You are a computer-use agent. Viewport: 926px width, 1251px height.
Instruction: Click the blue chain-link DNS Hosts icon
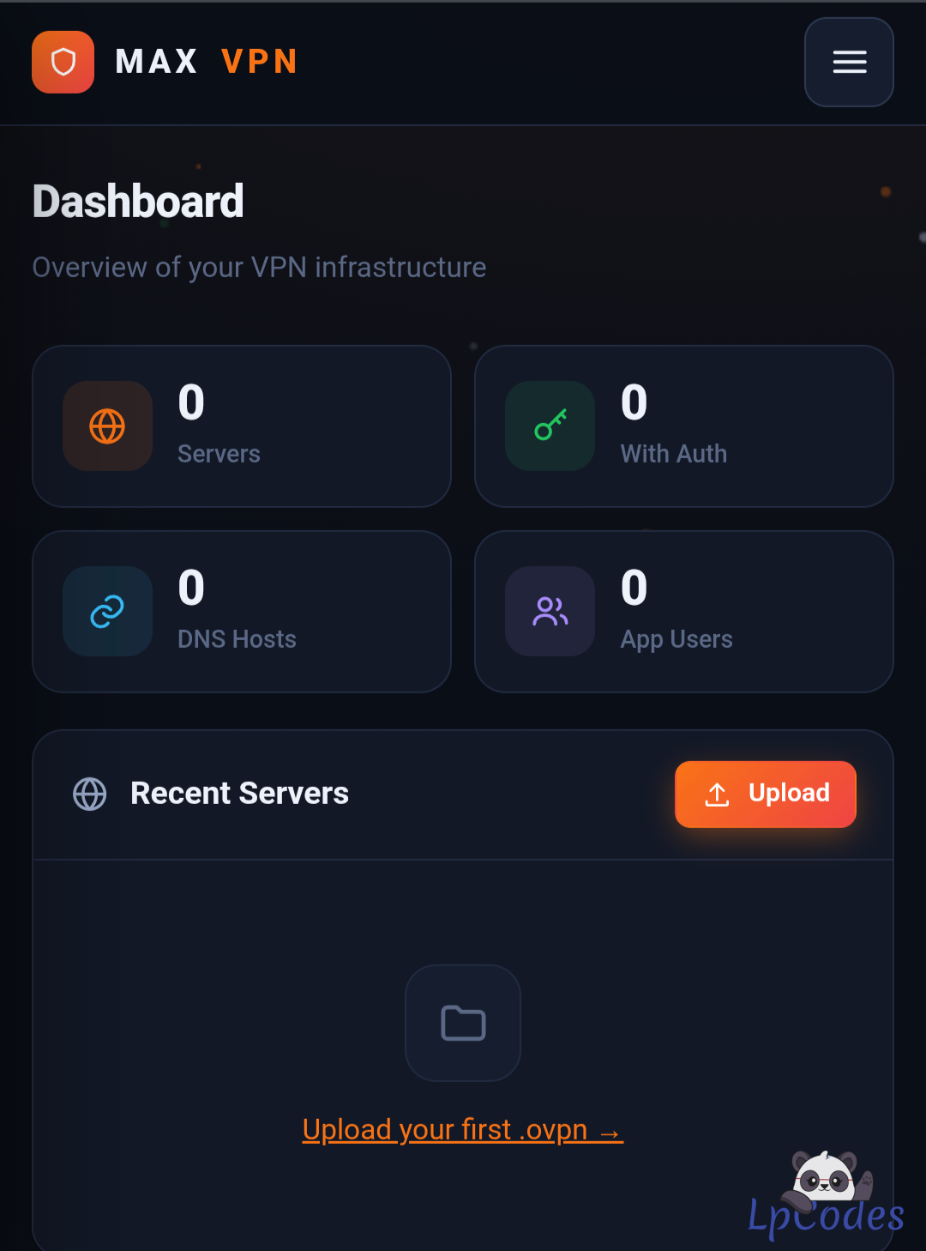[x=107, y=611]
